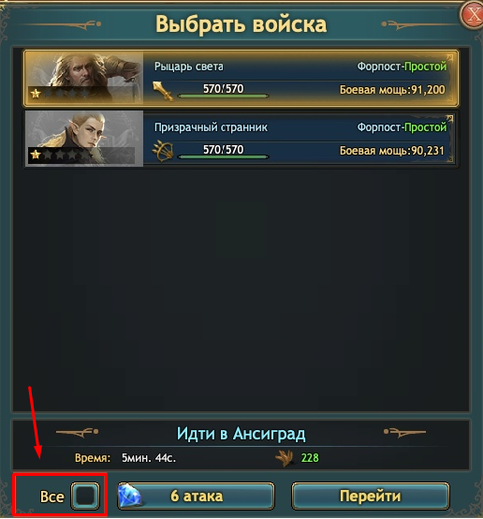The width and height of the screenshot is (483, 519).
Task: Click "Боевая мощь:90,231" text
Action: coord(392,151)
